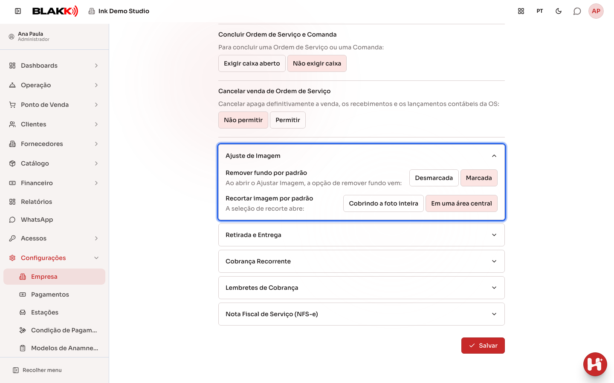Open Condição de Pagamento submenu item
This screenshot has width=614, height=383.
point(54,330)
